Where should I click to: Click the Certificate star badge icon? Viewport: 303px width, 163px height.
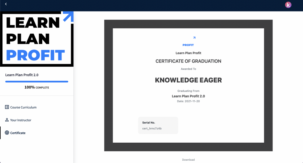(x=7, y=133)
